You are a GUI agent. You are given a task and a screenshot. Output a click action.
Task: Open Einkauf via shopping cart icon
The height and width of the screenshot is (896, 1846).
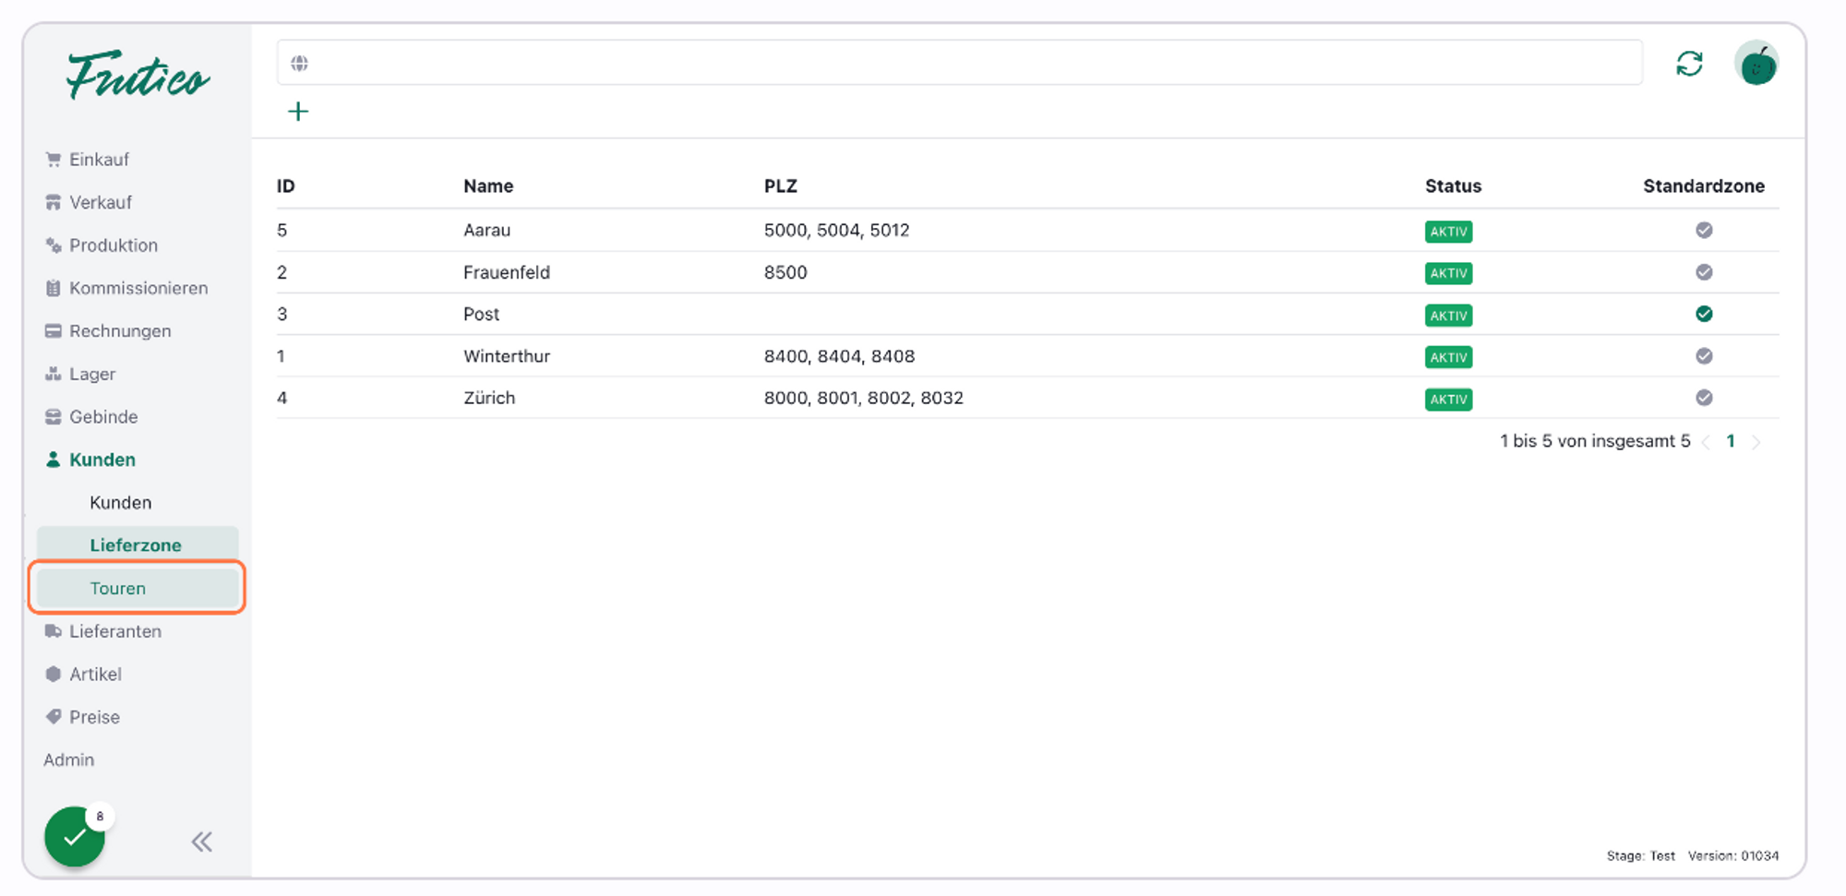click(54, 160)
